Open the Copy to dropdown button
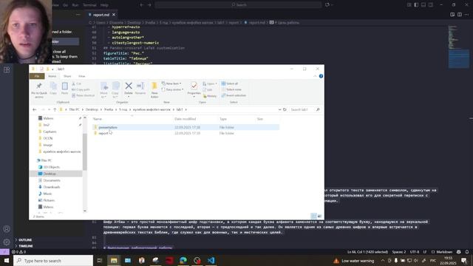This screenshot has width=473, height=266. click(x=115, y=90)
